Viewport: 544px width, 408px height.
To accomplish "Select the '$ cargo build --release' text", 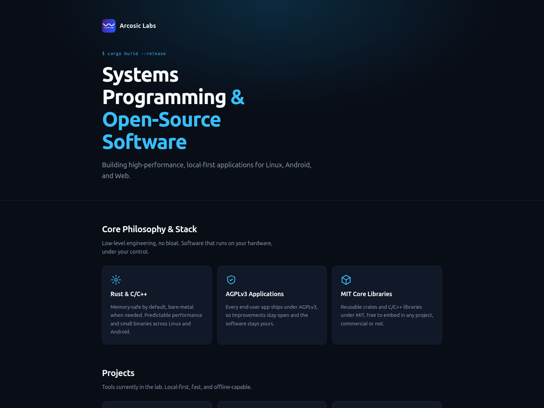I will [134, 54].
